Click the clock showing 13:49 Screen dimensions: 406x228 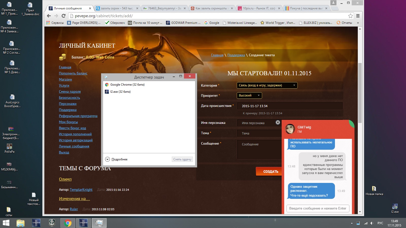(x=394, y=221)
